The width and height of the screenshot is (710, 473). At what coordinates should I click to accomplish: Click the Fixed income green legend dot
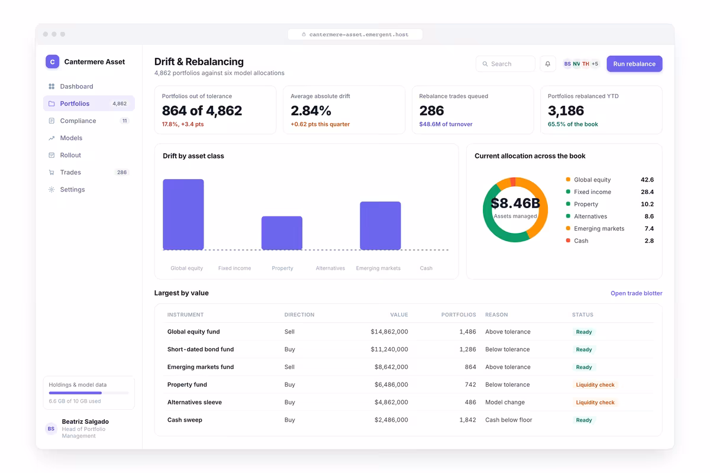[x=568, y=192]
